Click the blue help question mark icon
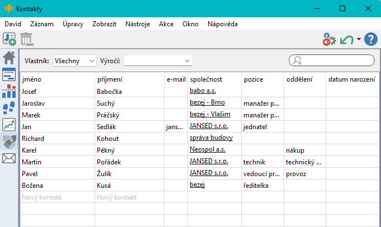Screen dimensions: 381x227 370,39
